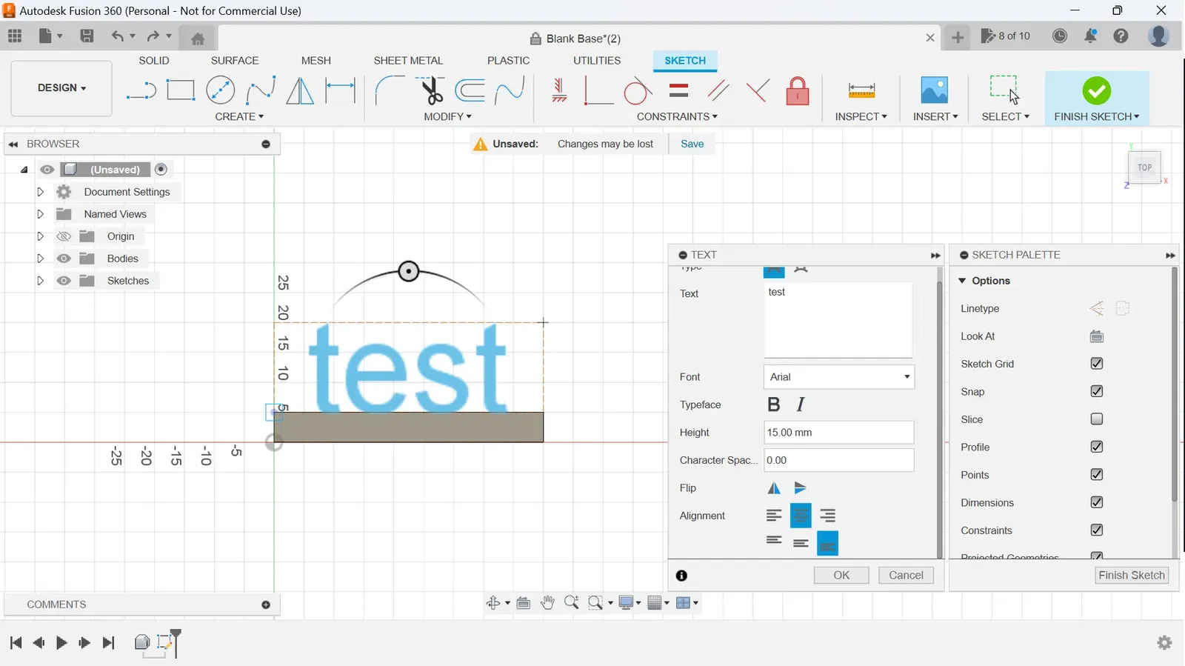The image size is (1185, 666).
Task: Toggle the Constraints checkbox
Action: coord(1097,530)
